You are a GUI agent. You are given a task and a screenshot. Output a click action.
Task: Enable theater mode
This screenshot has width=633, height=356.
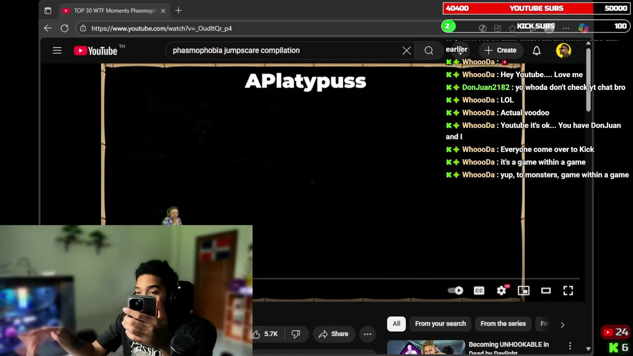point(546,291)
